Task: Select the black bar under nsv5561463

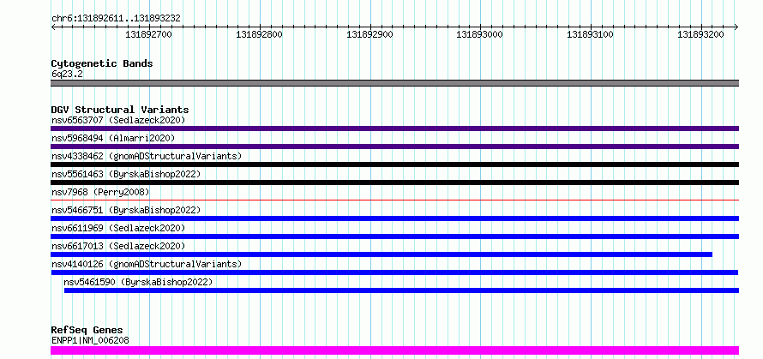Action: tap(394, 182)
